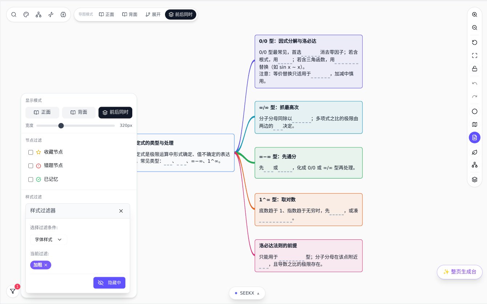Click the sparkle AI icon in top toolbar
Viewport: 487px width, 304px height.
pos(51,15)
